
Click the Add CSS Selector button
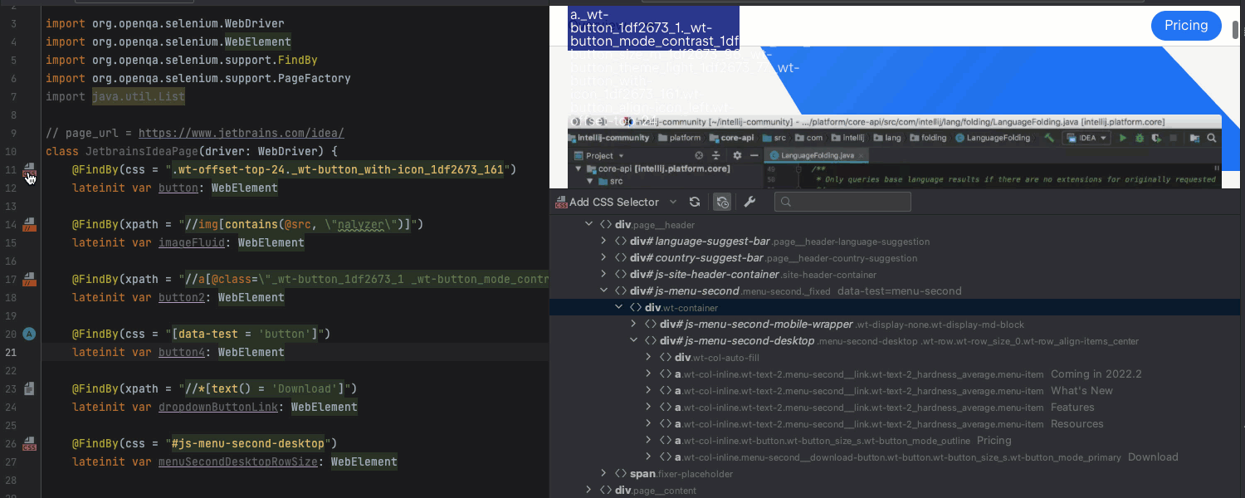(x=607, y=202)
